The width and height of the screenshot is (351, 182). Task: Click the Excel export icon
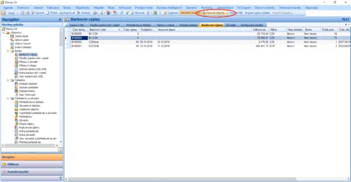click(155, 13)
